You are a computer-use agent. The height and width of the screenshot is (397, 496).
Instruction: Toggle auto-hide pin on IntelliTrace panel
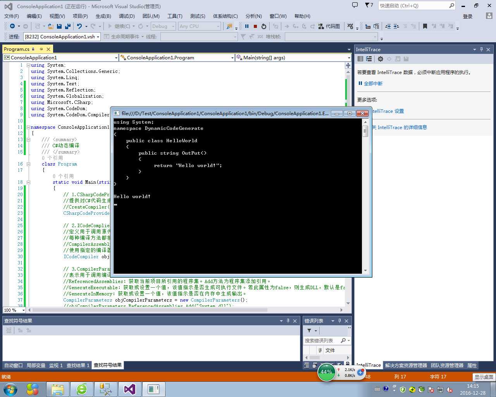(x=481, y=49)
